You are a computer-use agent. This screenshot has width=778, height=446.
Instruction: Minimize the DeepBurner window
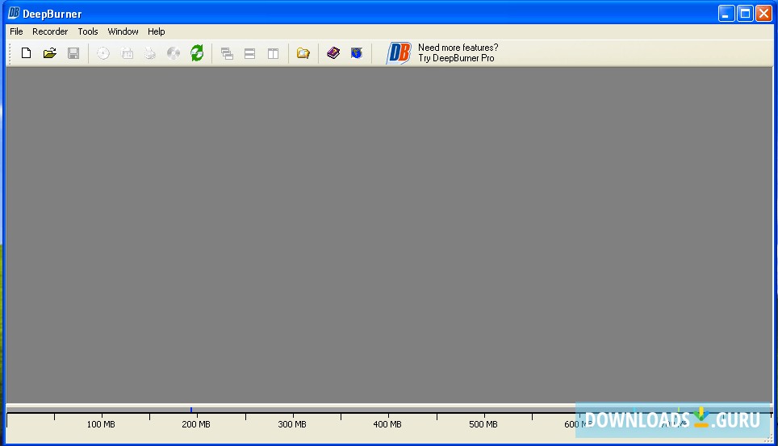726,14
